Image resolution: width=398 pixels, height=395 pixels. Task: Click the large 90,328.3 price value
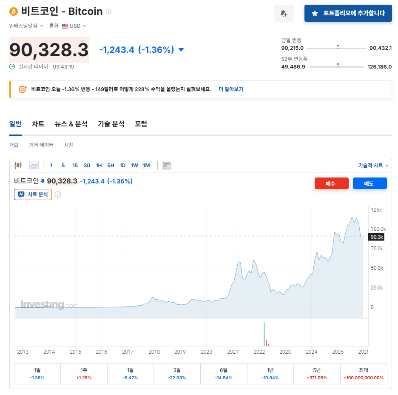(x=49, y=50)
